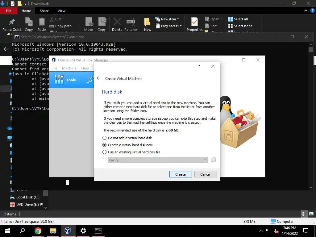Viewport: 316px width, 237px height.
Task: Collapse the File Explorer ribbon chevron
Action: point(306,11)
